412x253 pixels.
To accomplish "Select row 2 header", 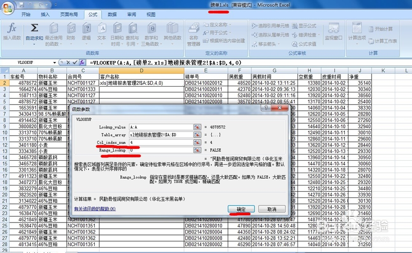I will [x=5, y=83].
